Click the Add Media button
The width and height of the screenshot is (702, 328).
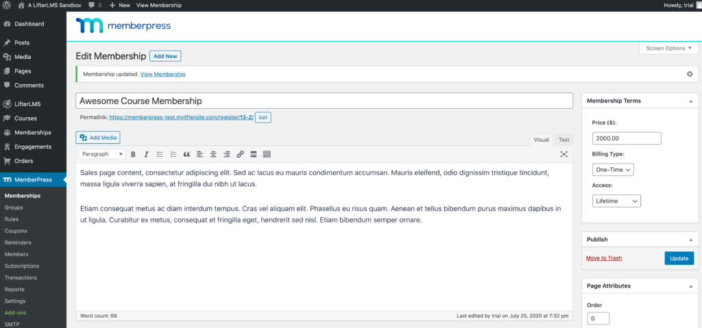(x=98, y=138)
